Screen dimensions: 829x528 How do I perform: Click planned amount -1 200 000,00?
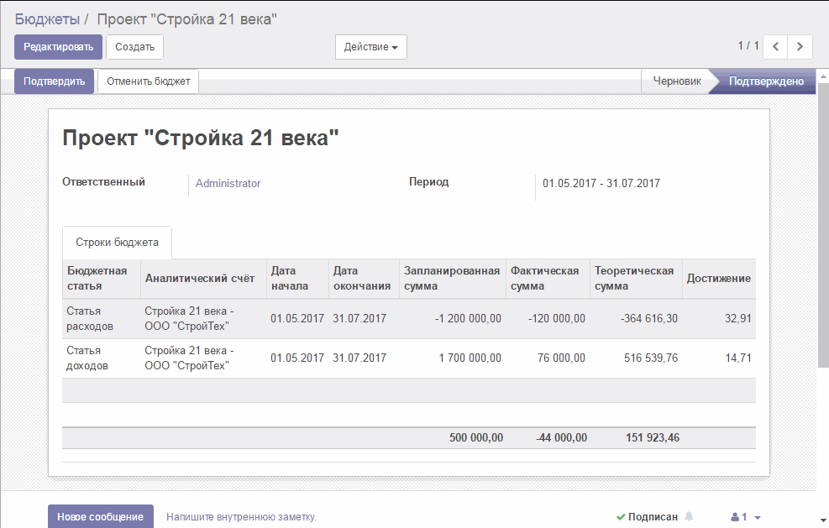click(x=468, y=319)
